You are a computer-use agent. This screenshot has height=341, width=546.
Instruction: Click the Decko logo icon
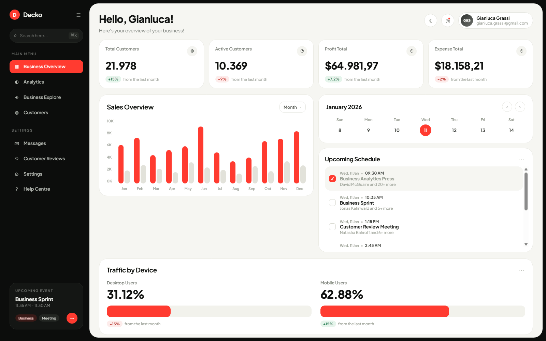[15, 15]
